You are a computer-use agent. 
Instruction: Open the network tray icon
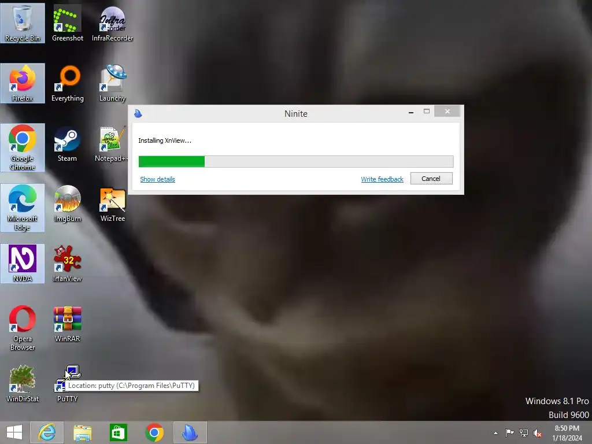[x=524, y=433]
